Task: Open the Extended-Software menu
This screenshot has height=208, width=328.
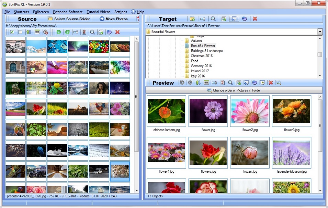Action: (68, 12)
